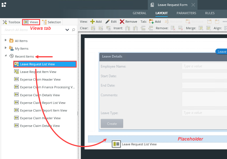Click the Employee Name input field
The height and width of the screenshot is (159, 227).
[x=204, y=66]
